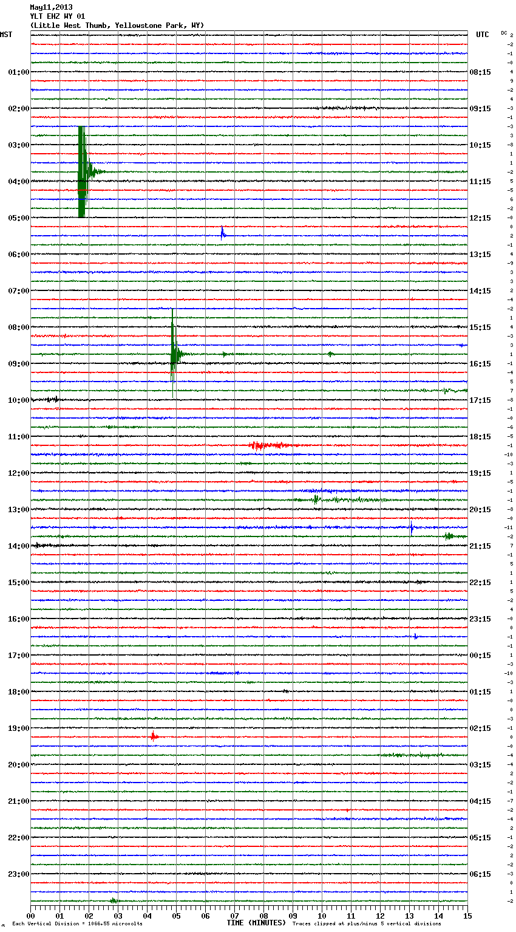
Task: Click the UTC timezone header
Action: click(x=483, y=35)
